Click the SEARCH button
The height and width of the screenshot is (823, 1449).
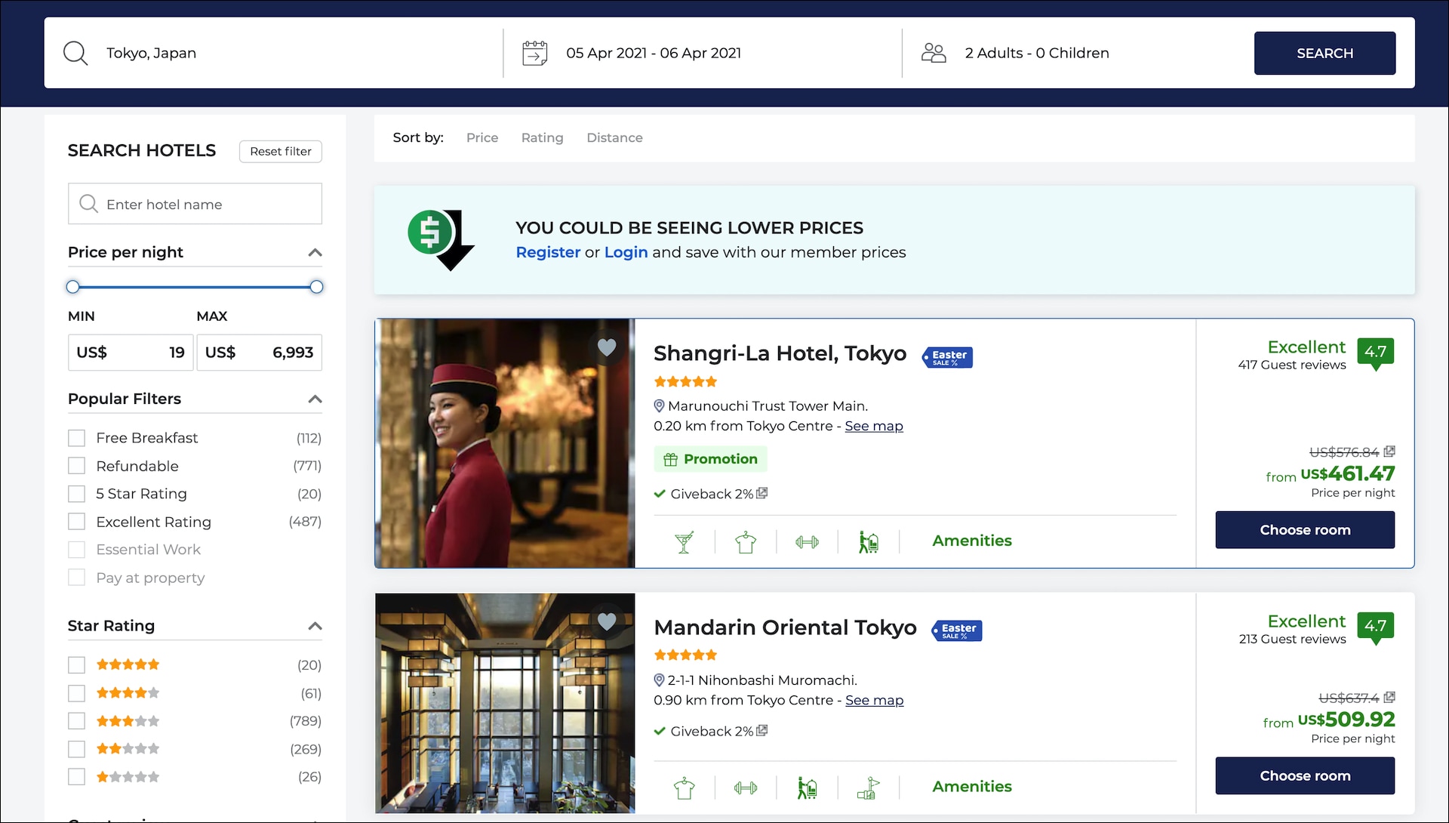pyautogui.click(x=1324, y=53)
